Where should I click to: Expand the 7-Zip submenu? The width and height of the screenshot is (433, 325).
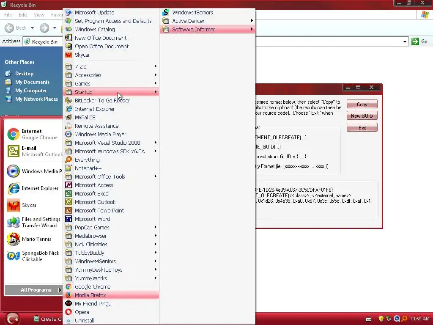click(x=111, y=66)
